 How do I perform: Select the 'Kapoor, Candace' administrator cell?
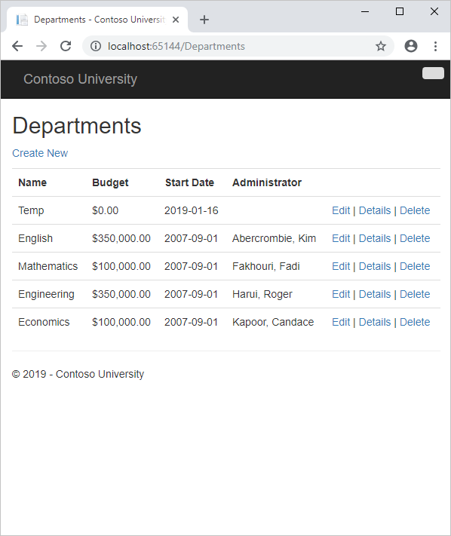point(273,322)
